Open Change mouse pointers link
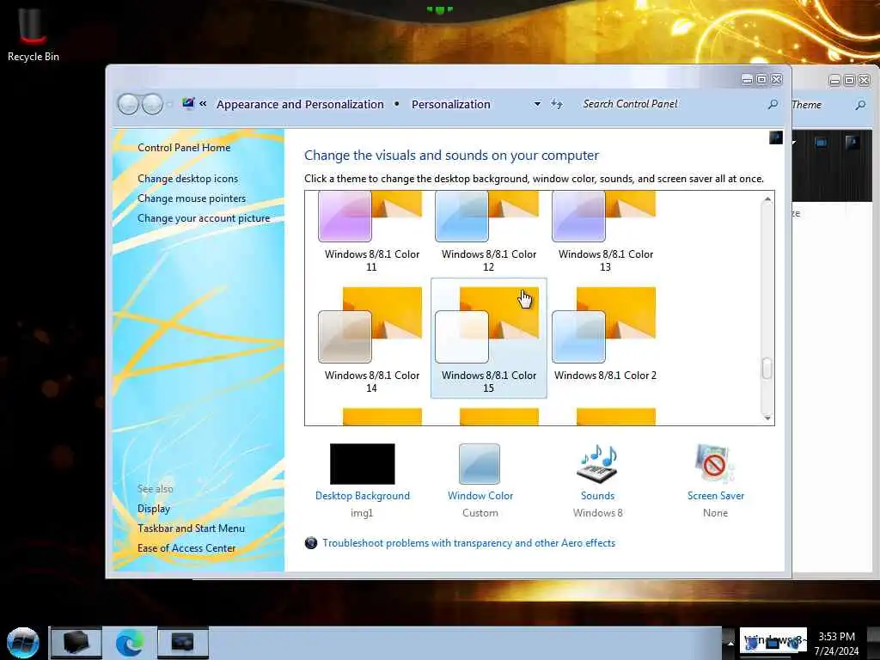Screen dimensions: 880x660 click(x=192, y=199)
